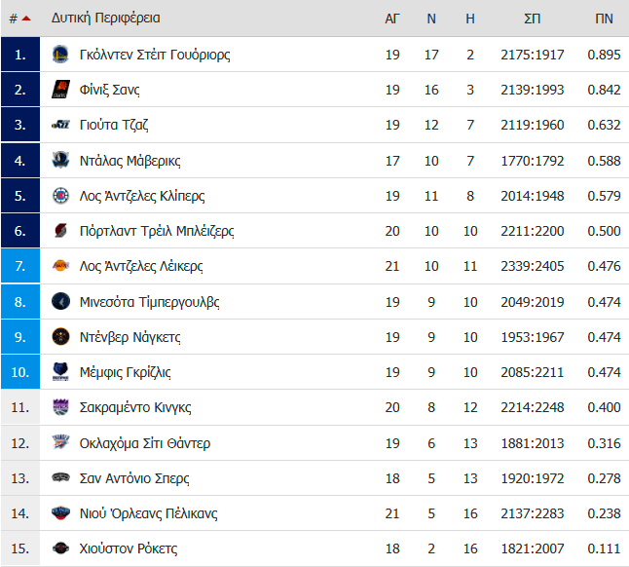Click the Portland Trail Blazers logo
This screenshot has width=629, height=567.
[60, 231]
